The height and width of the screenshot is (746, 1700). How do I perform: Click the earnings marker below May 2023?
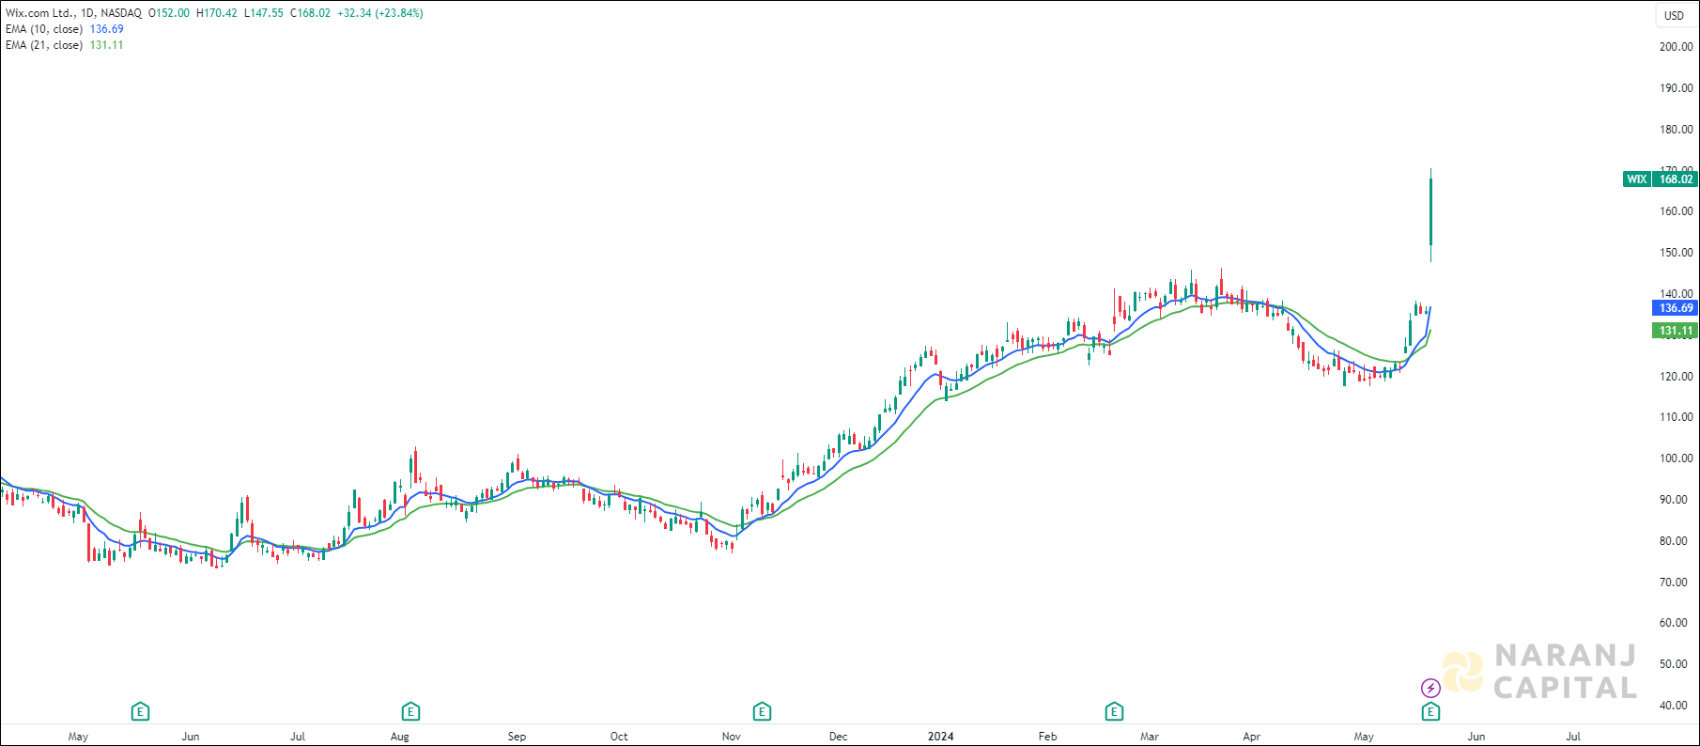click(x=140, y=711)
